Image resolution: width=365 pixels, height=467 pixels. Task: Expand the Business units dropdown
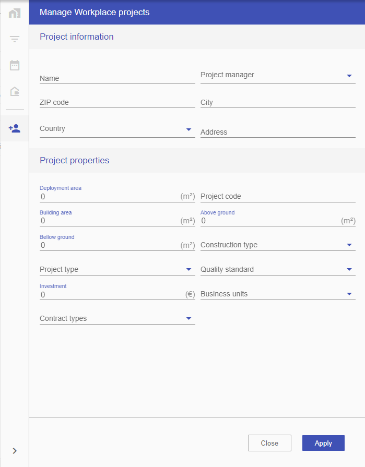278,294
